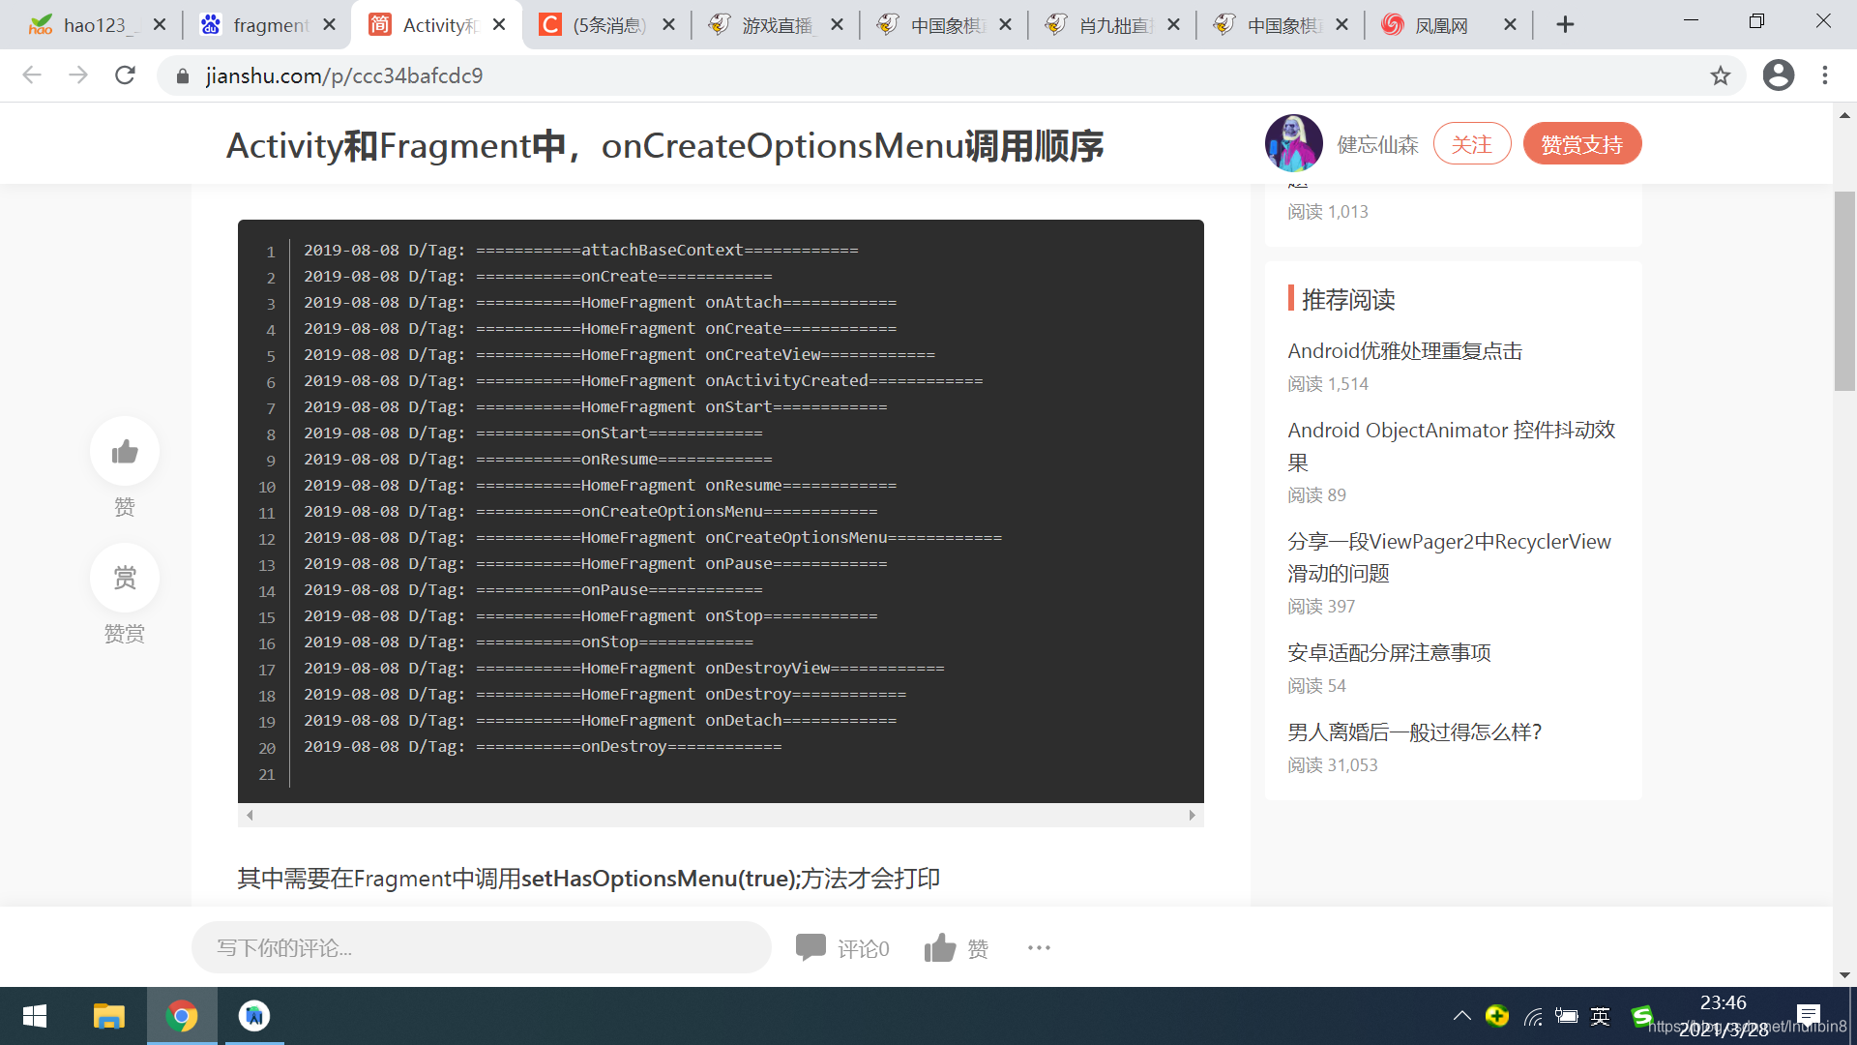The image size is (1857, 1045).
Task: Click the author's avatar image
Action: click(x=1293, y=143)
